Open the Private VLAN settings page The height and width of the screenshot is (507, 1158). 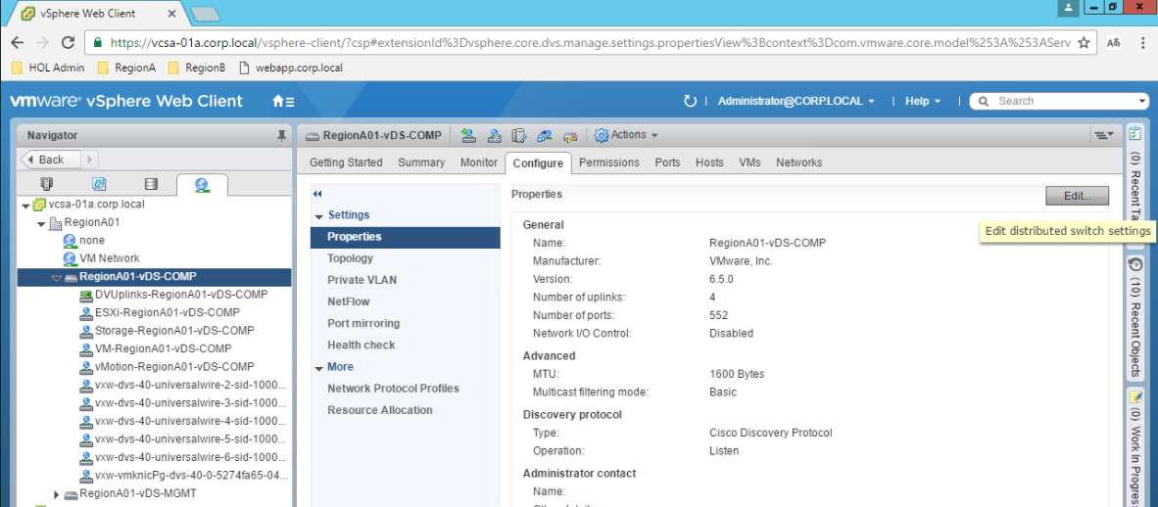pos(406,281)
